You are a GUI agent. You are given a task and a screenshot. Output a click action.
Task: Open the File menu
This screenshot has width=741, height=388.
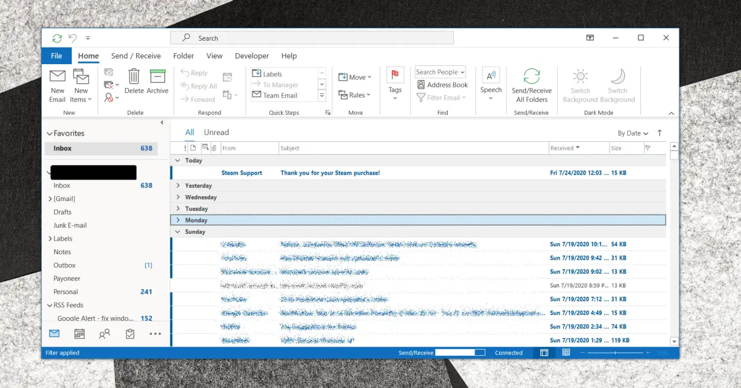[x=56, y=56]
